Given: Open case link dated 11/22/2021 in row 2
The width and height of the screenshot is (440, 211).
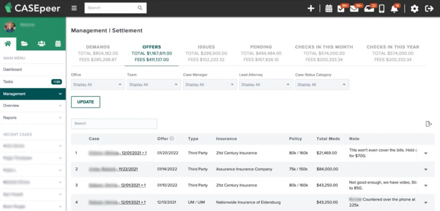Looking at the screenshot, I should pos(113,169).
